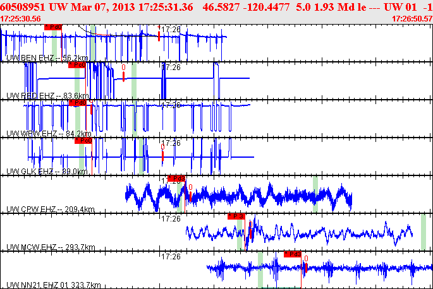This screenshot has width=433, height=289.
Task: Select the P 3 pick flag on MCW trace
Action: coord(236,216)
